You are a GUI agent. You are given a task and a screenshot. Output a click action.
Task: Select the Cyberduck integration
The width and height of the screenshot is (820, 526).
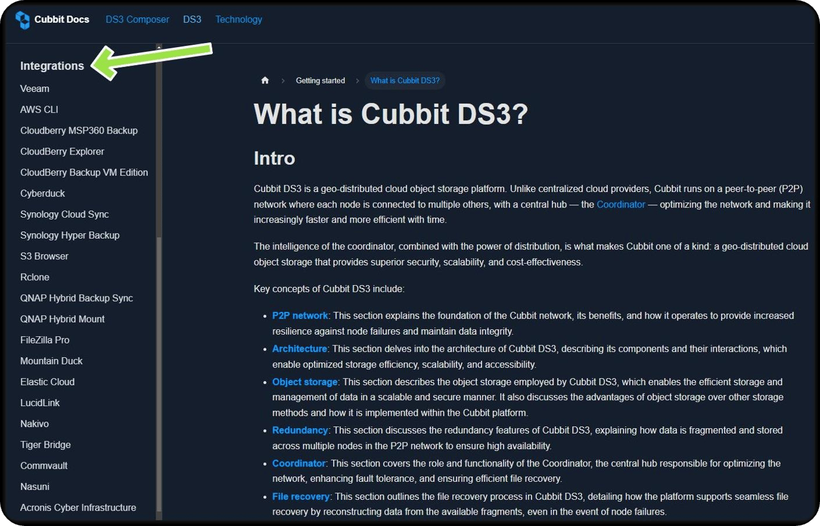click(x=42, y=193)
